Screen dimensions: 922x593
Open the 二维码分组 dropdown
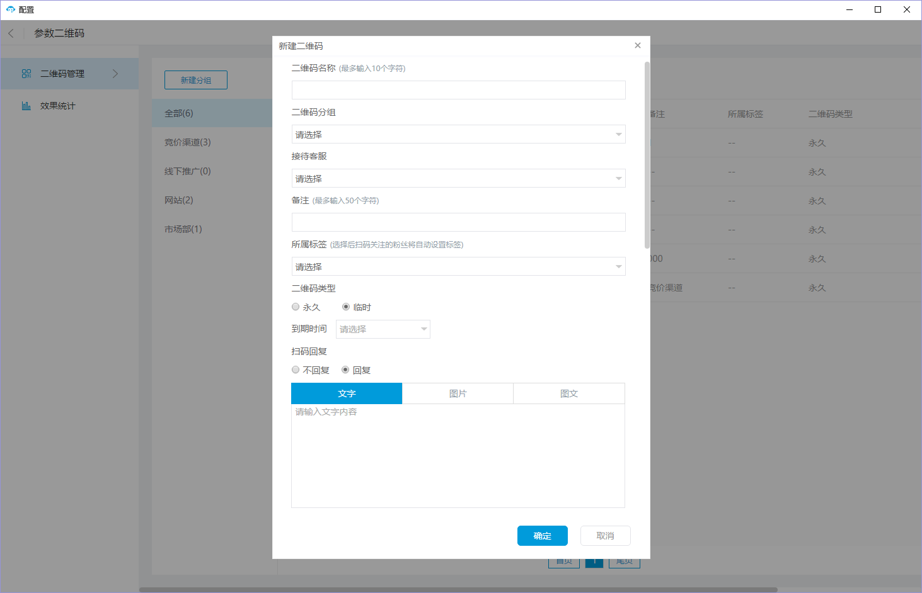(x=458, y=134)
